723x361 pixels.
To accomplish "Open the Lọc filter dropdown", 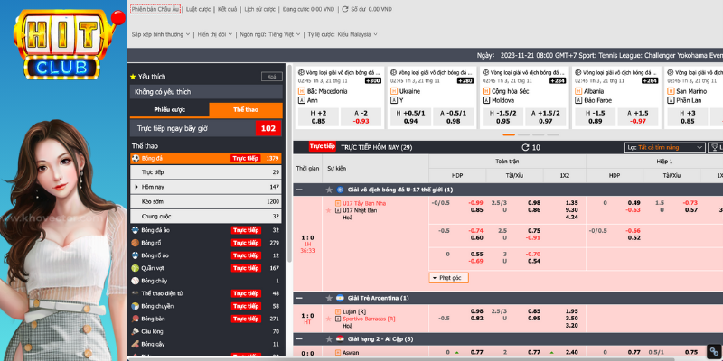I will (665, 147).
